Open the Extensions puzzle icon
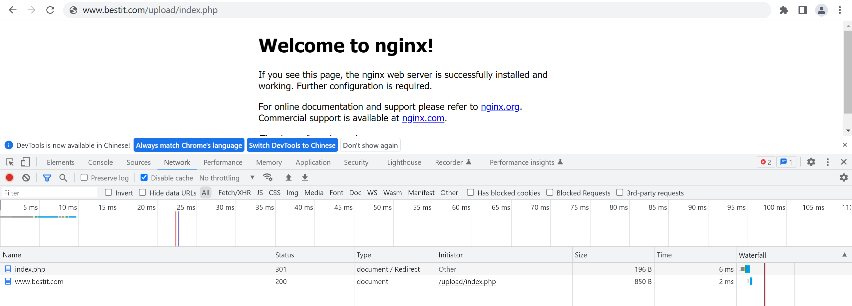This screenshot has height=306, width=852. 784,10
